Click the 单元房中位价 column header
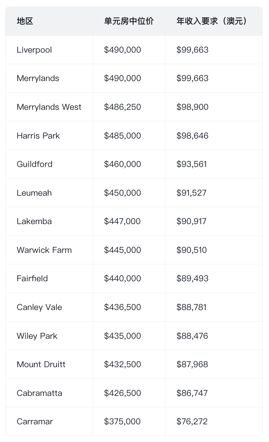Viewport: 269px width, 442px height. (x=129, y=21)
